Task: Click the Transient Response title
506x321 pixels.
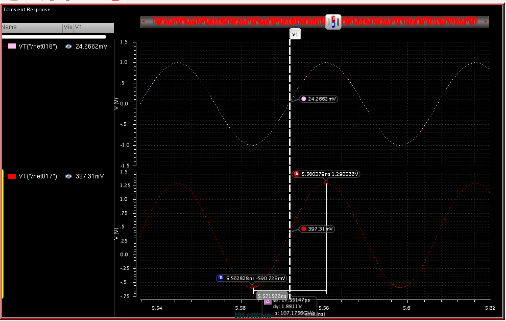Action: pyautogui.click(x=27, y=10)
